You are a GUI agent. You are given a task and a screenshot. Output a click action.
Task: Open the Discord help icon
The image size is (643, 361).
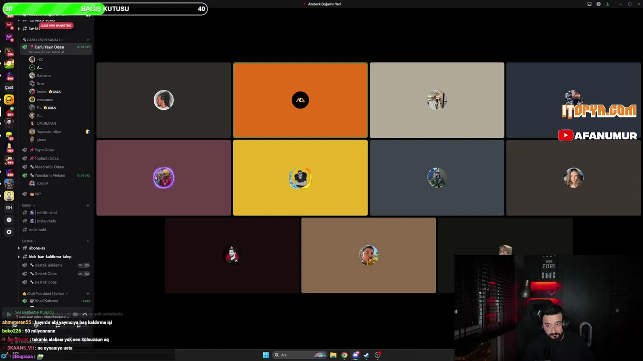point(598,4)
